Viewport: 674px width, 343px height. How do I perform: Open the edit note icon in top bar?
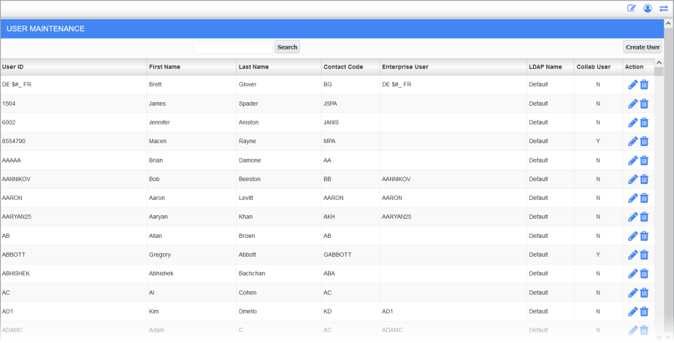click(631, 8)
